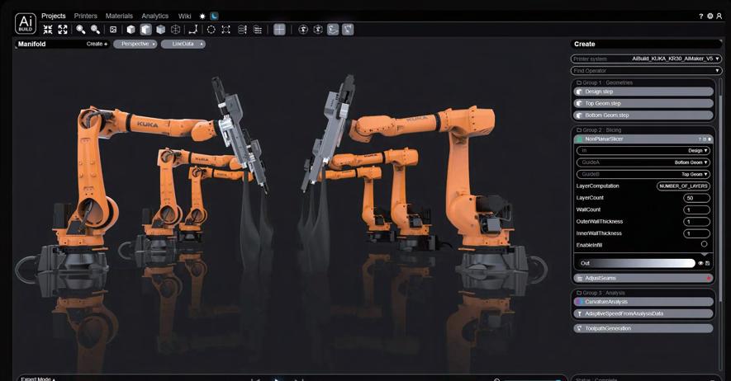Select the first solid cube view icon
The width and height of the screenshot is (731, 381).
131,30
